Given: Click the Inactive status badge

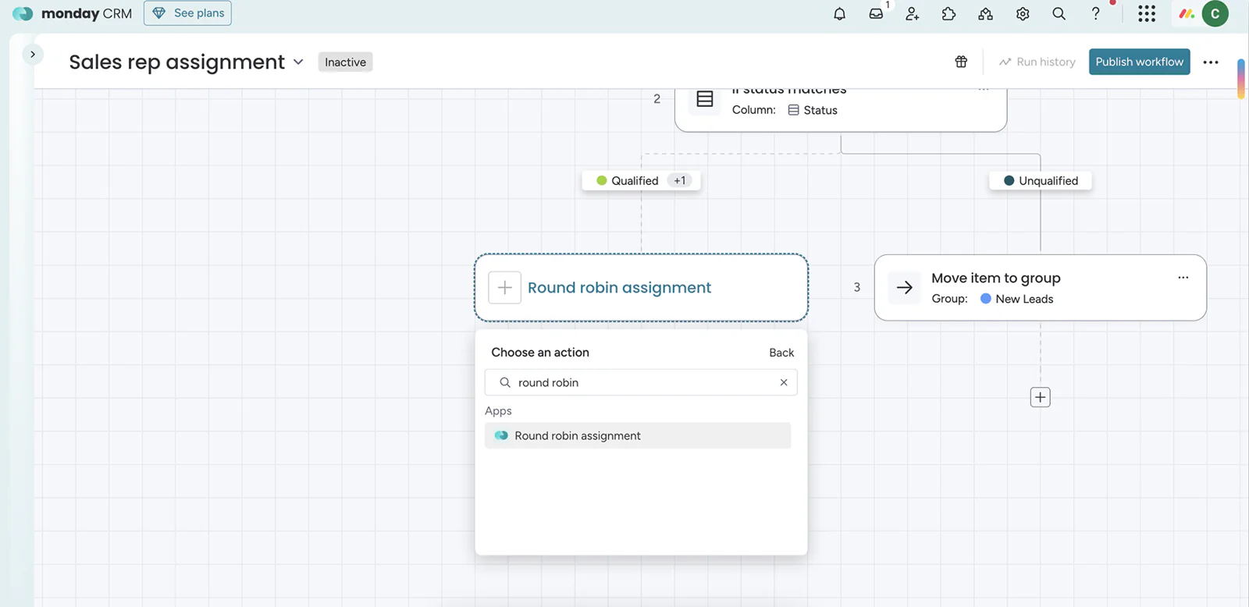Looking at the screenshot, I should [345, 62].
